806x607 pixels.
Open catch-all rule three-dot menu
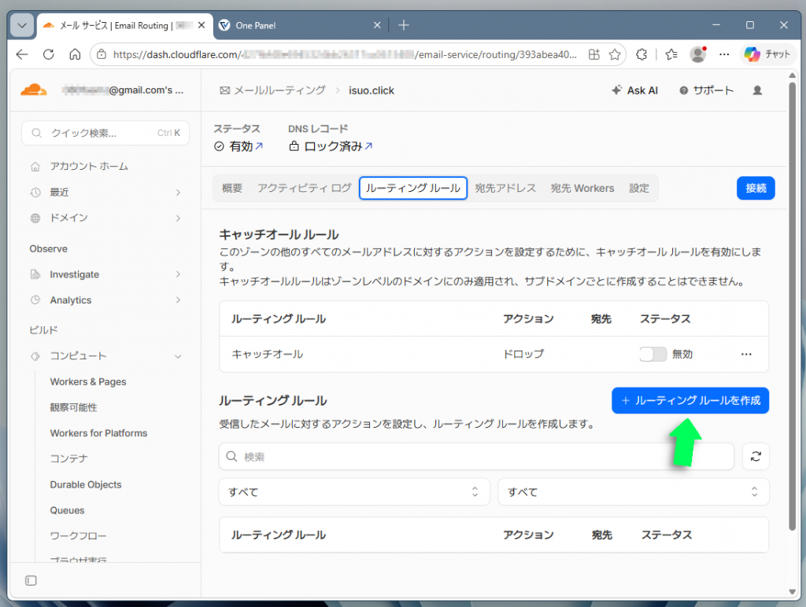pos(746,354)
